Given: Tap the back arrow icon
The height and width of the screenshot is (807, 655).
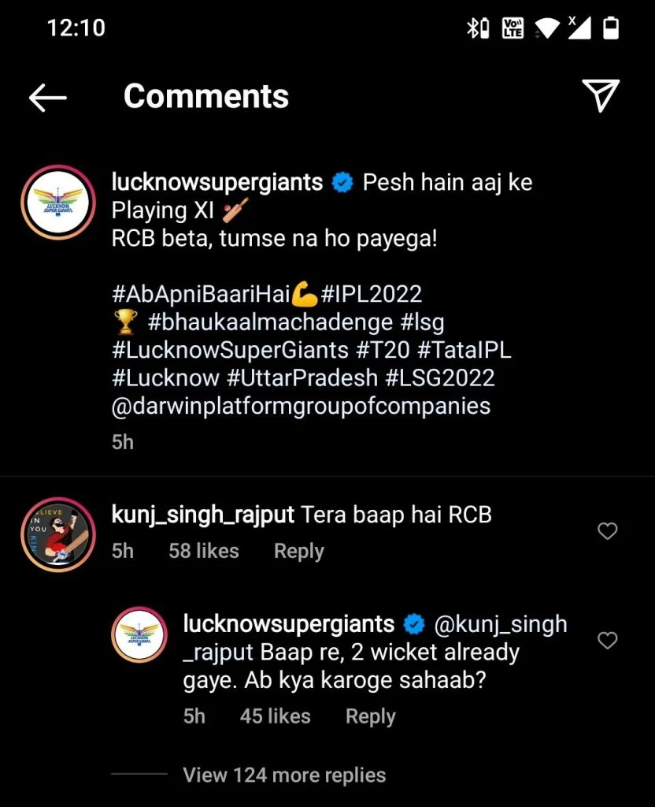Looking at the screenshot, I should click(x=48, y=97).
